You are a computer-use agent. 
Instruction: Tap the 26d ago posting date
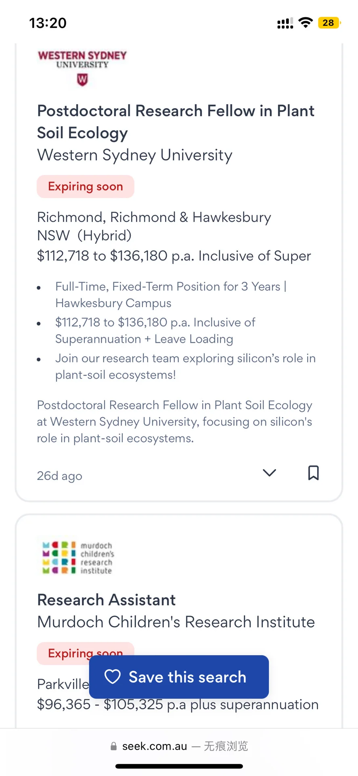pyautogui.click(x=59, y=476)
